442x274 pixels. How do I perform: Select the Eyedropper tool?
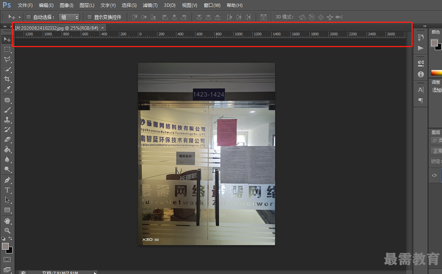[7, 89]
